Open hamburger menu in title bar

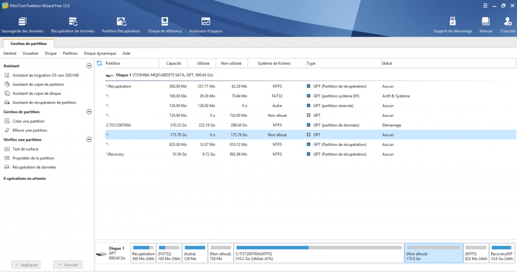[485, 6]
